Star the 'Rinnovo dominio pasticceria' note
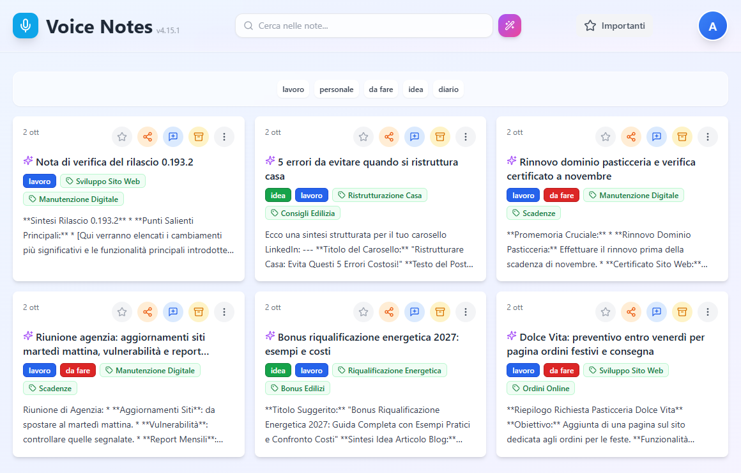The image size is (741, 473). pyautogui.click(x=606, y=137)
